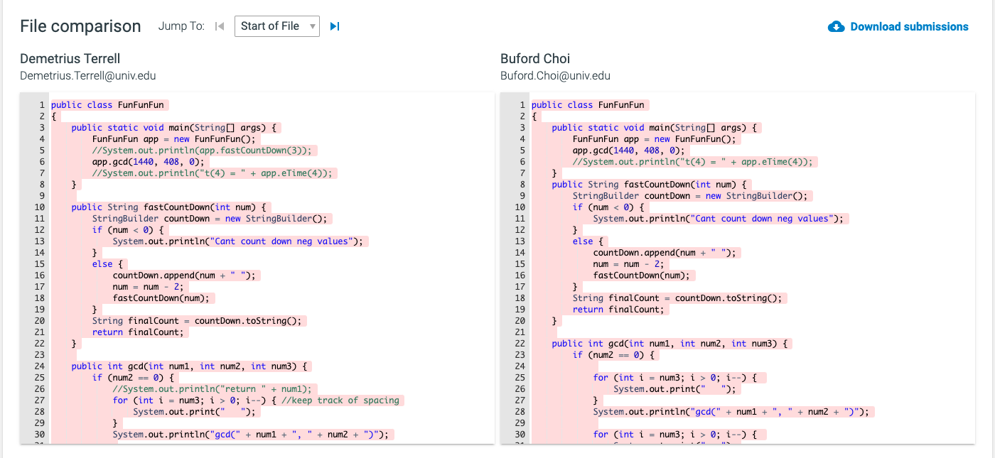Select Demetrius Terrell's name heading

[70, 58]
